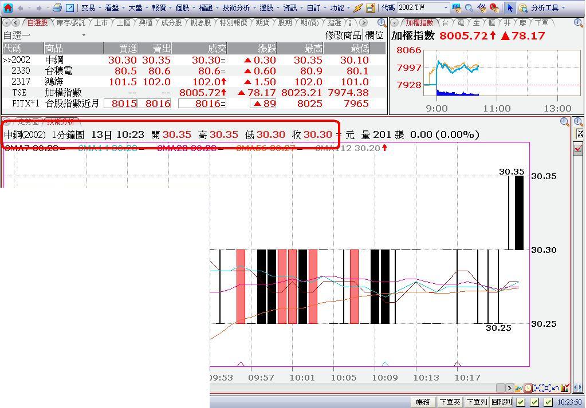This screenshot has width=586, height=408.
Task: Click the 下單列 button
Action: [477, 402]
